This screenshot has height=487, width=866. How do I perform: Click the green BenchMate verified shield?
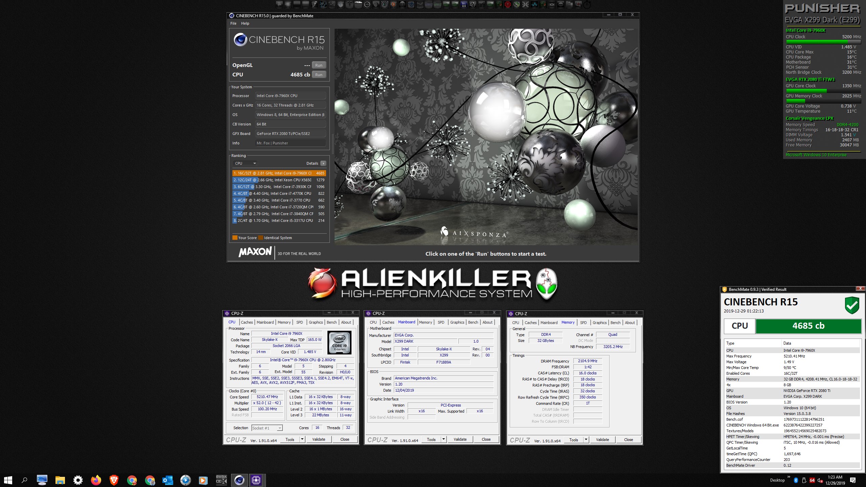[852, 305]
